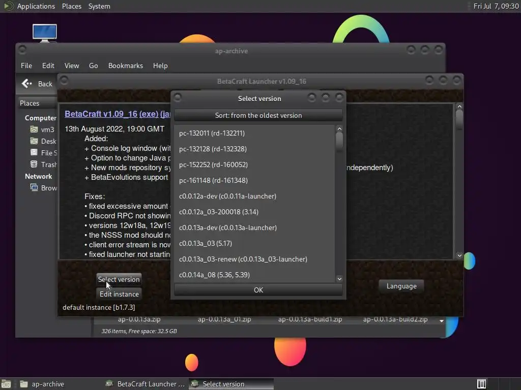Image resolution: width=521 pixels, height=390 pixels.
Task: Click Select version dialog window menu button
Action: click(178, 97)
